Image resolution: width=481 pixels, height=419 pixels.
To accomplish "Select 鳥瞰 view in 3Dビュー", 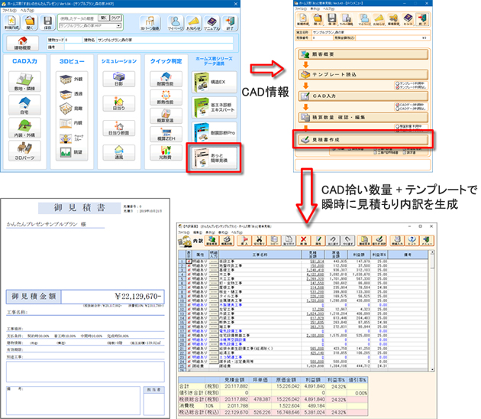I will (72, 108).
